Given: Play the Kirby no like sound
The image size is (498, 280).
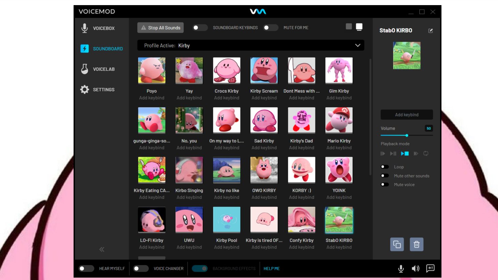Looking at the screenshot, I should pos(227,170).
